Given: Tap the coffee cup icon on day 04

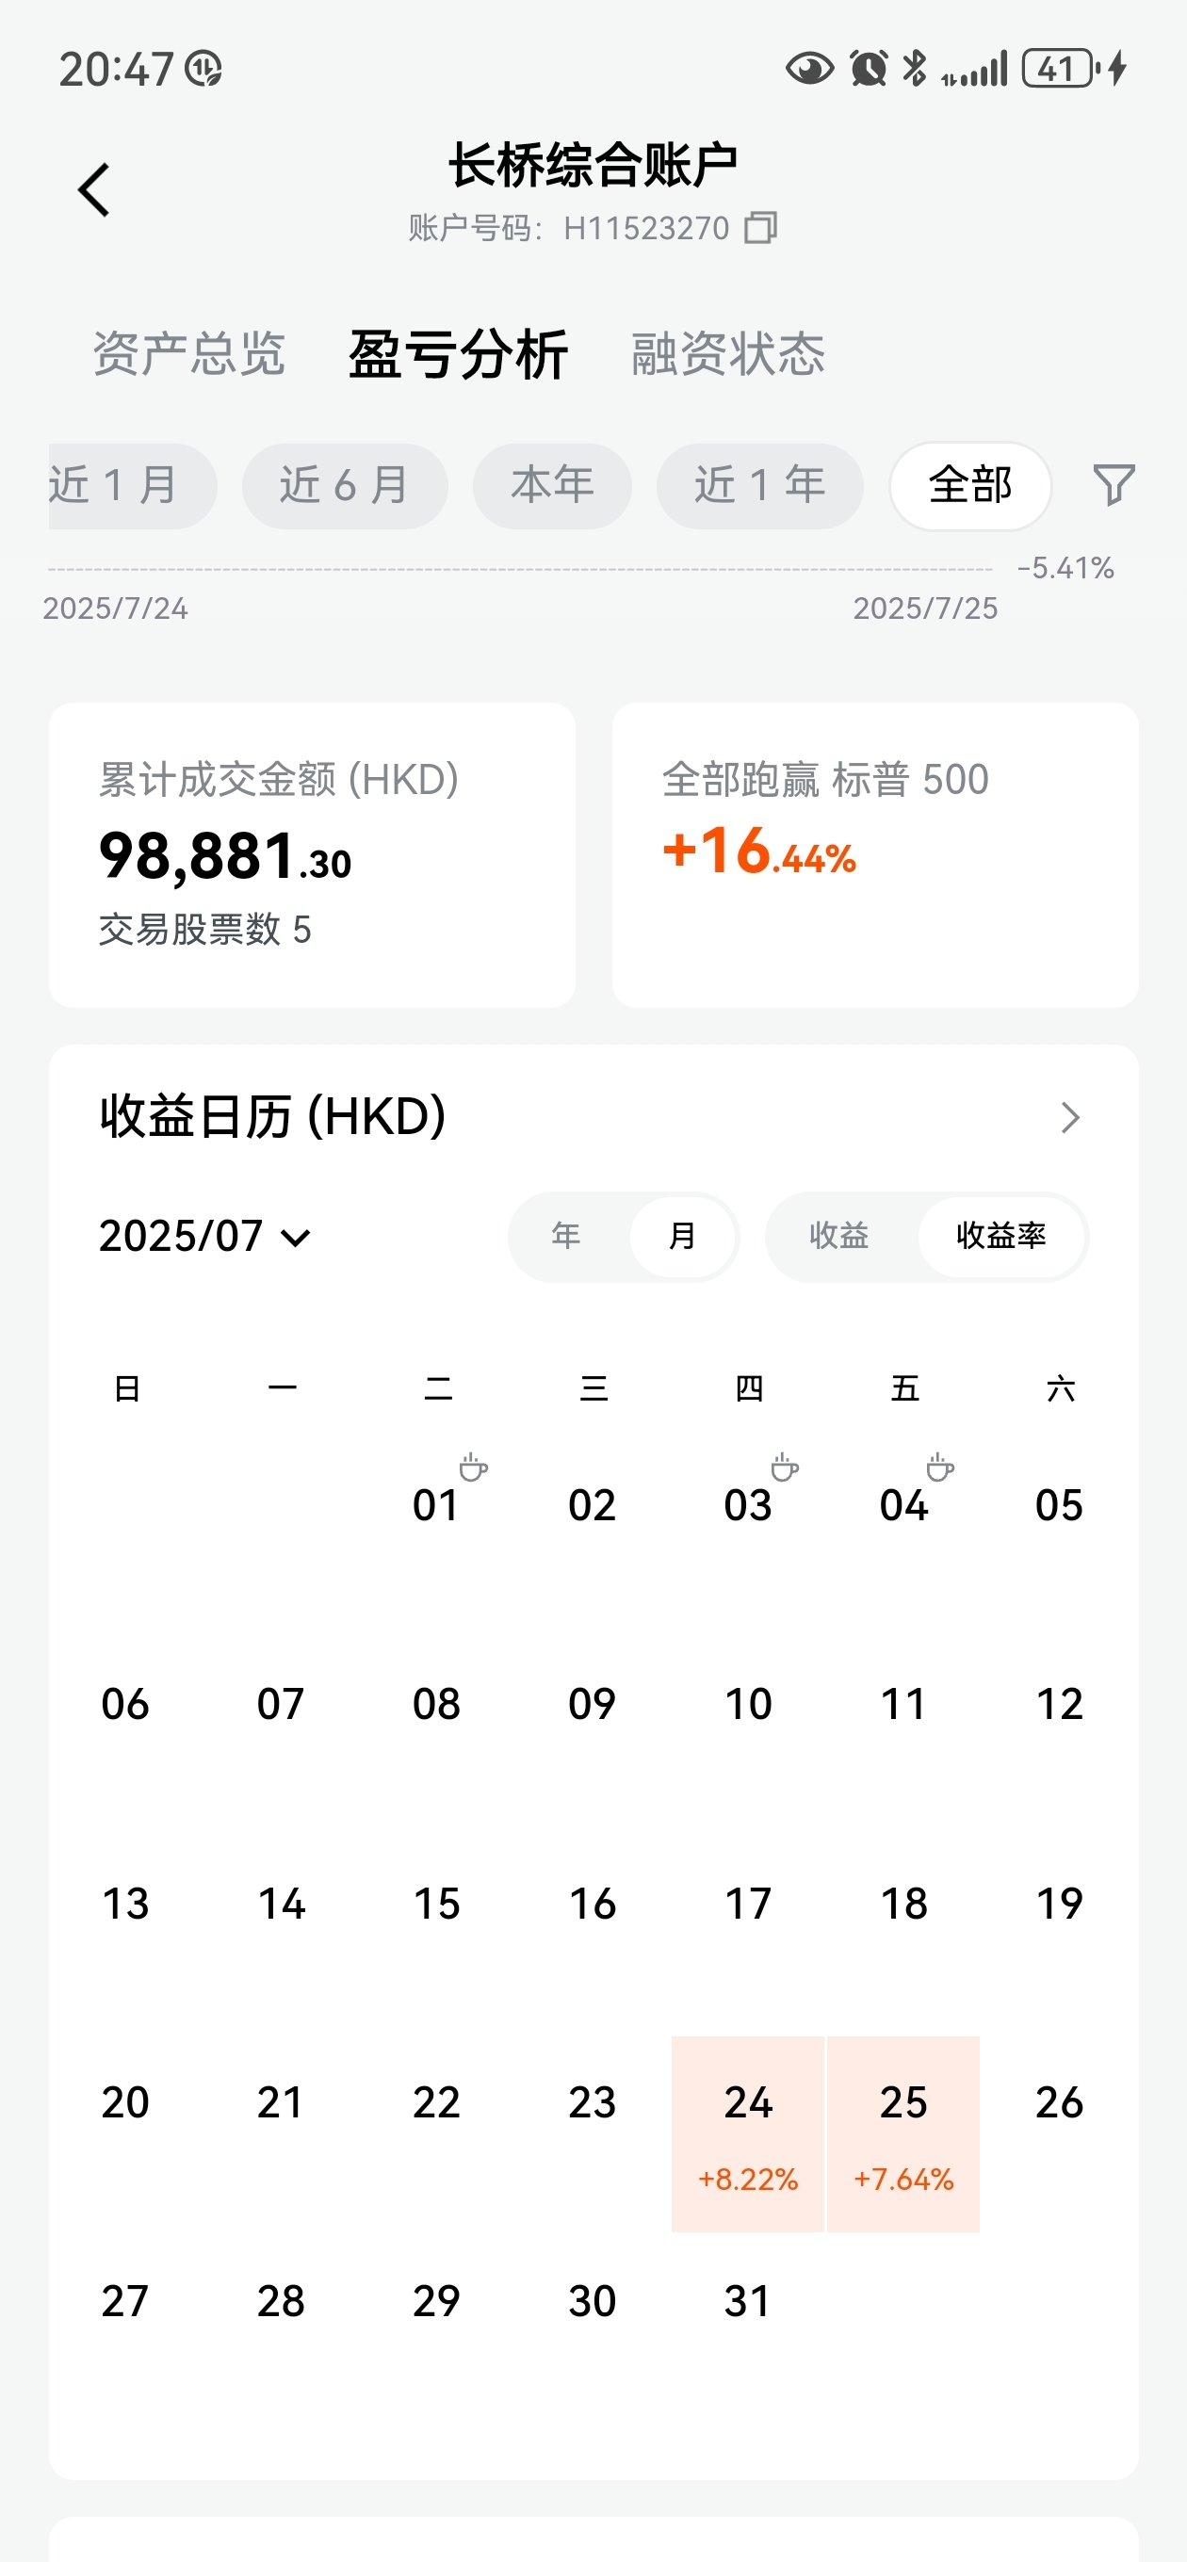Looking at the screenshot, I should coord(940,1467).
